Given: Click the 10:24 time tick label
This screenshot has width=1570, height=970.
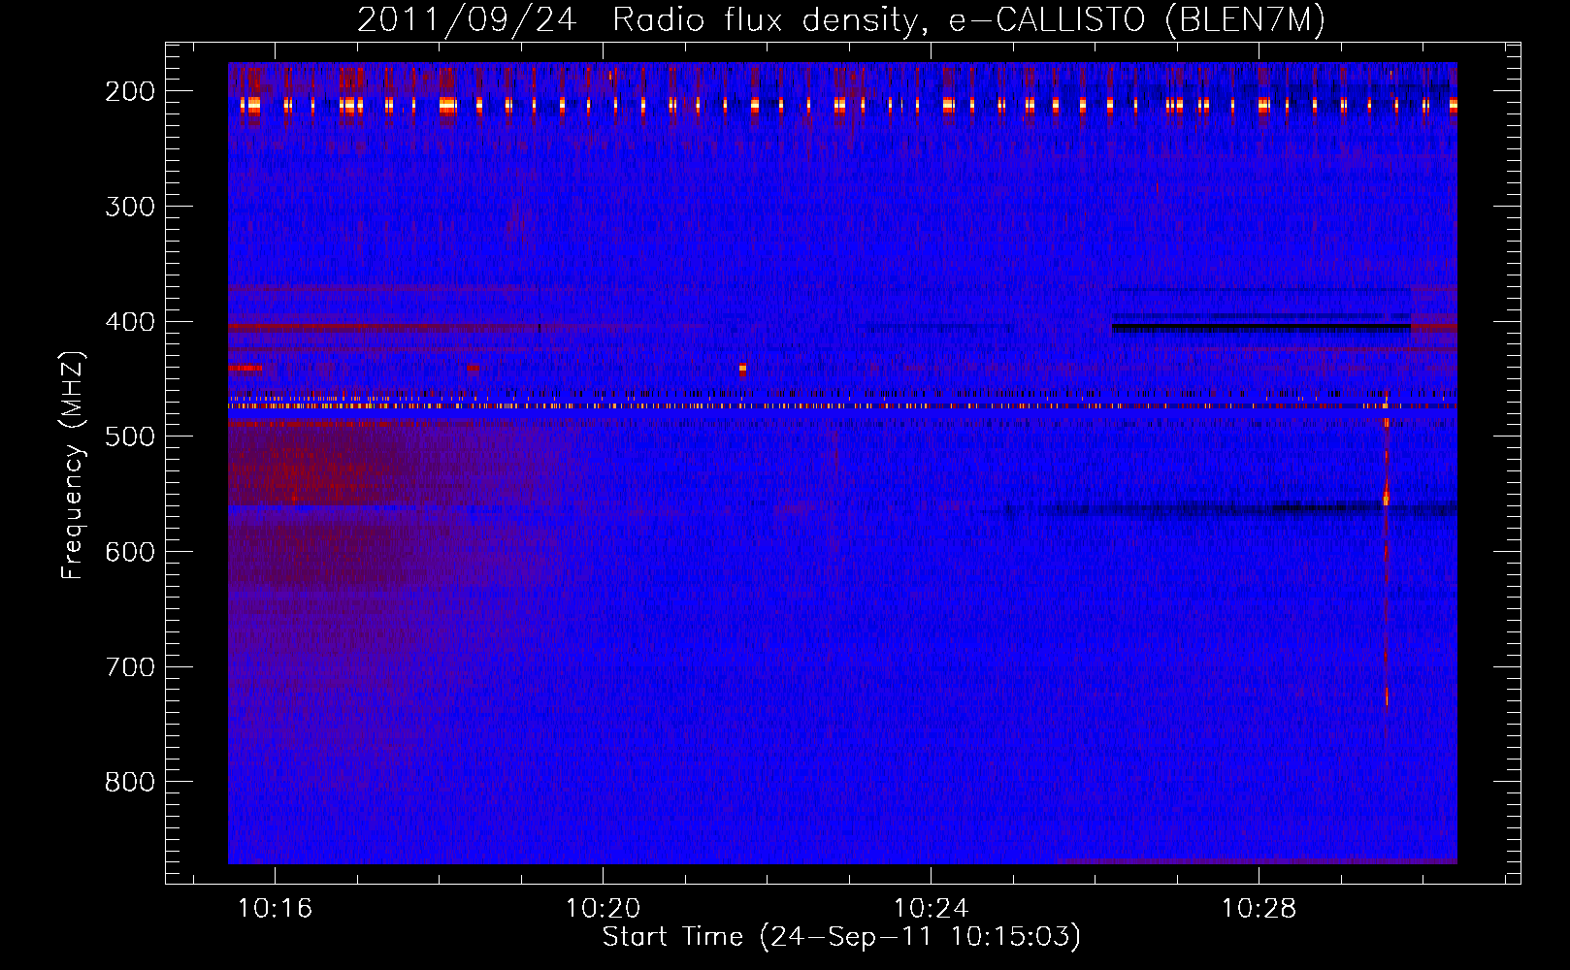Looking at the screenshot, I should click(x=931, y=909).
